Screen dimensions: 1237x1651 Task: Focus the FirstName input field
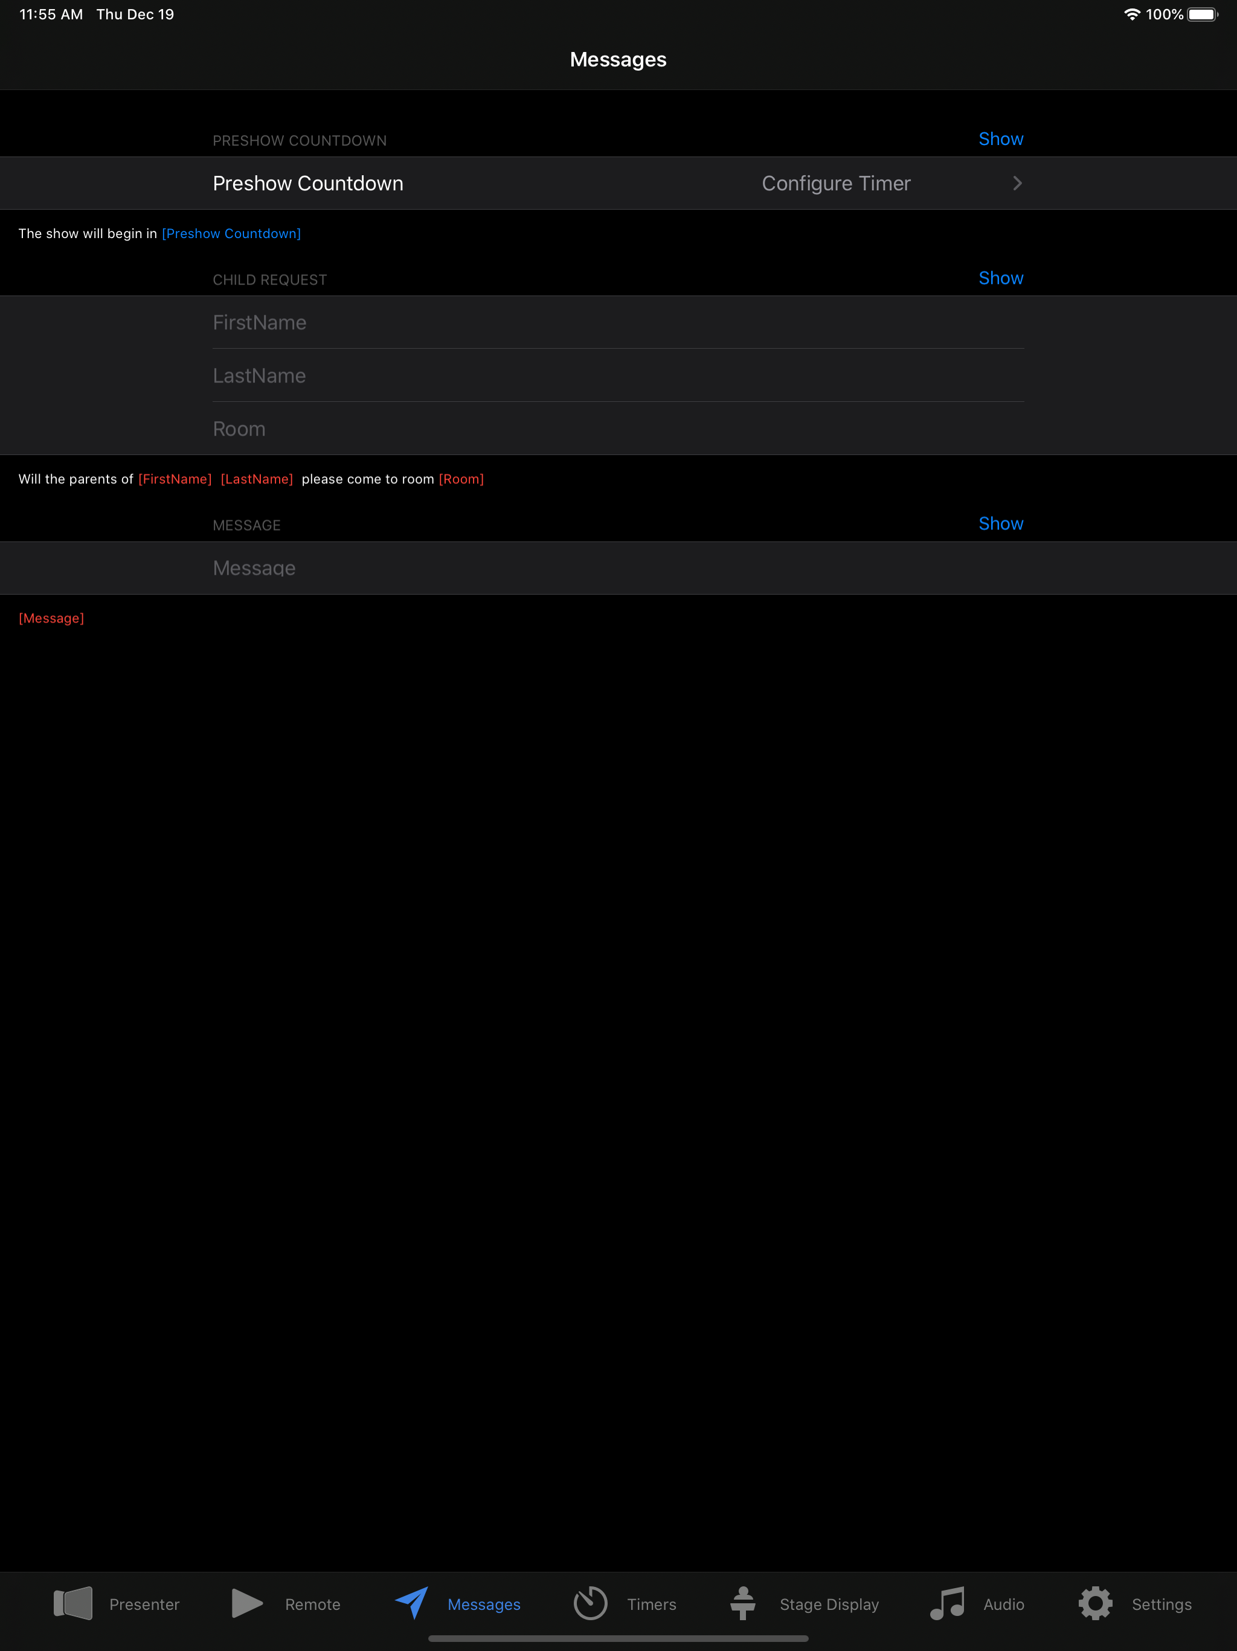[618, 323]
